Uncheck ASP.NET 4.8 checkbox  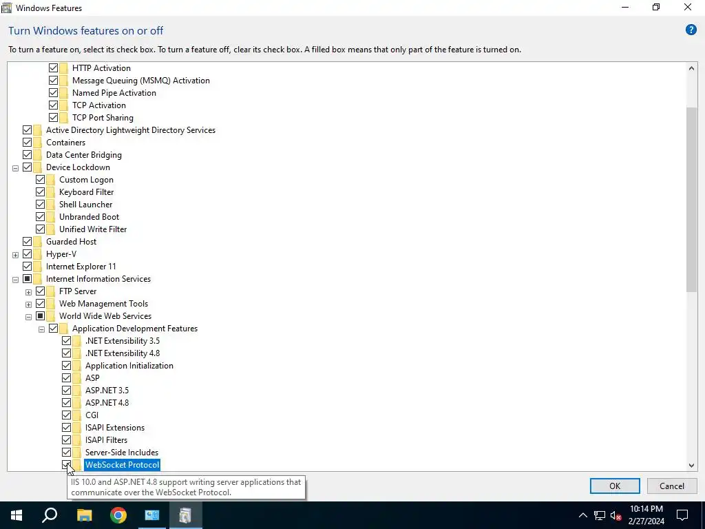[x=66, y=402]
